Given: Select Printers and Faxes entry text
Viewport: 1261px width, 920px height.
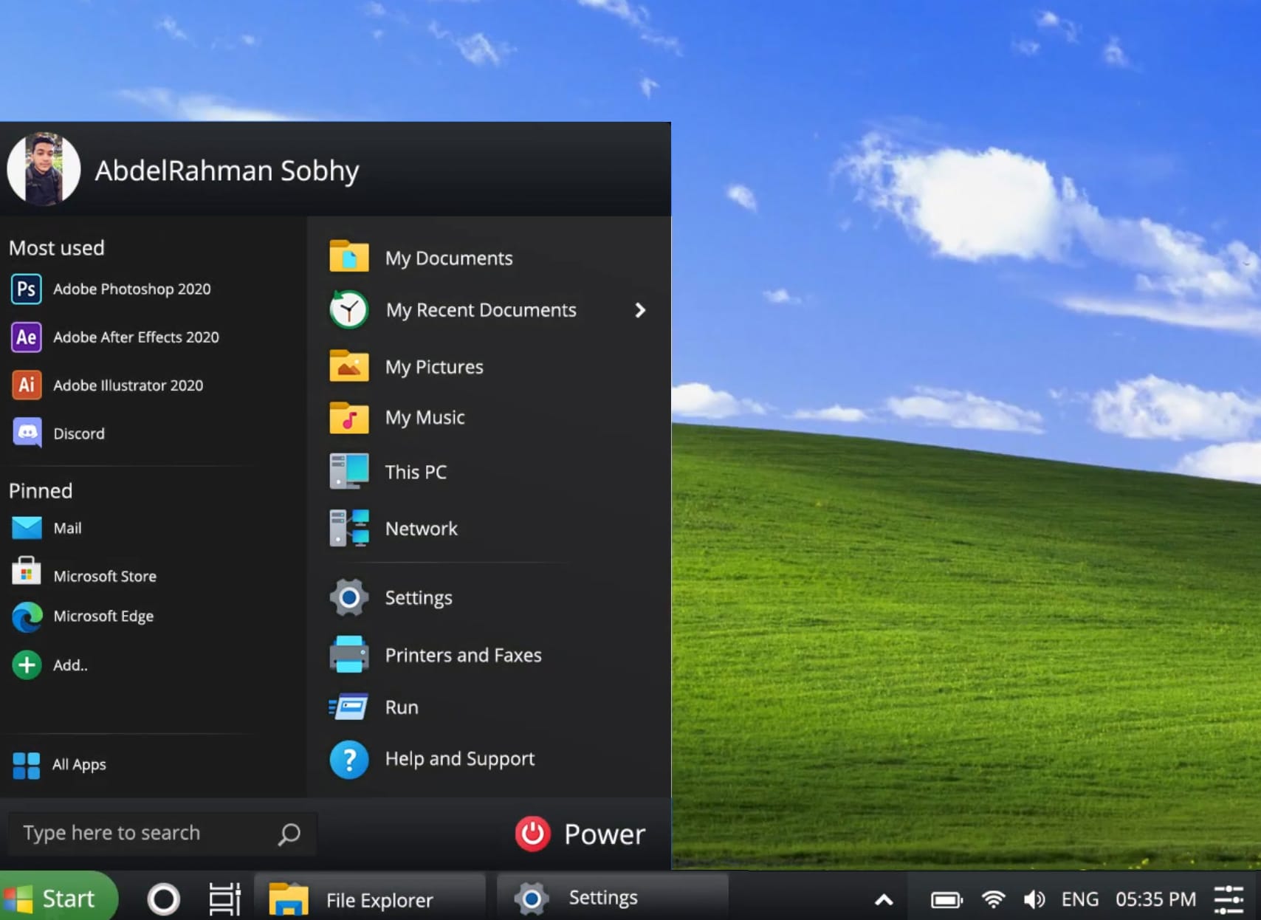Looking at the screenshot, I should (x=464, y=655).
